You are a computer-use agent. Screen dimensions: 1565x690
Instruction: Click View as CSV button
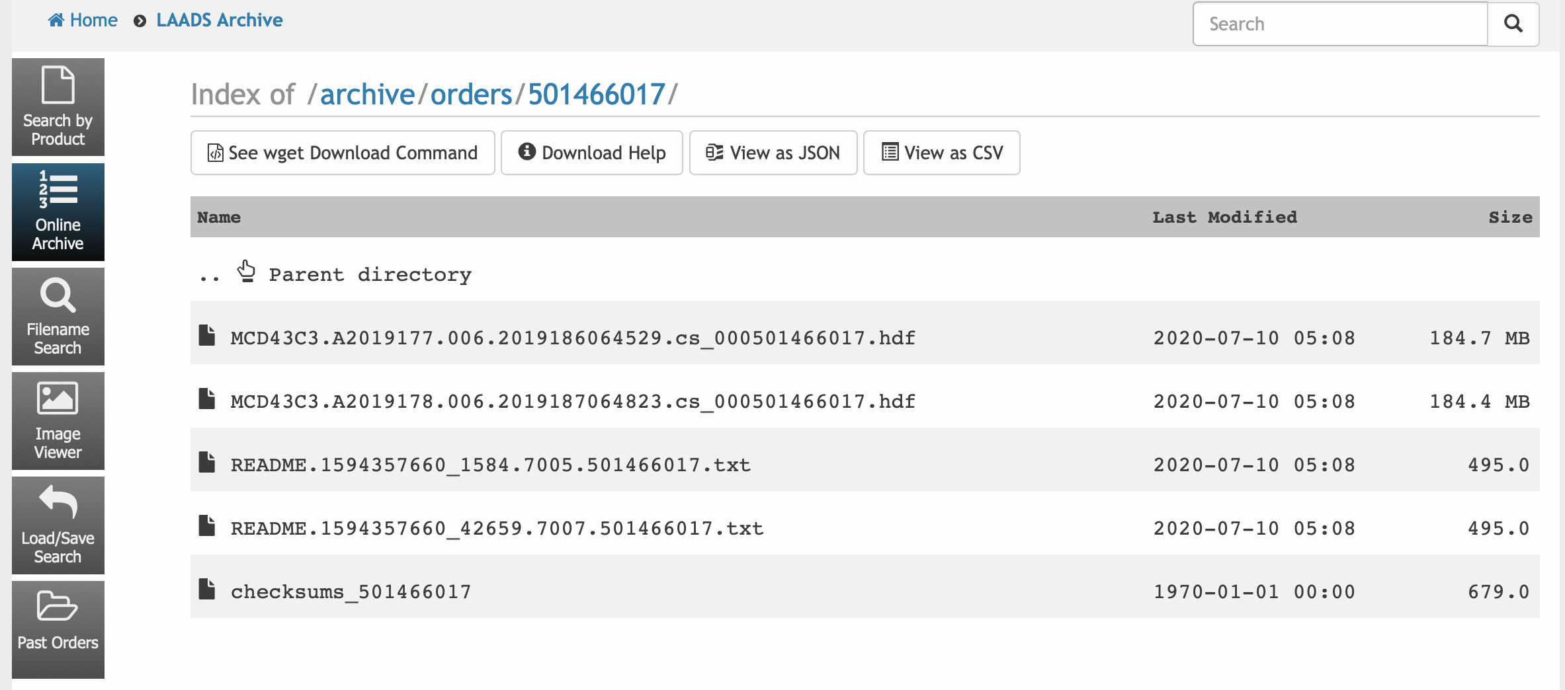pos(942,153)
